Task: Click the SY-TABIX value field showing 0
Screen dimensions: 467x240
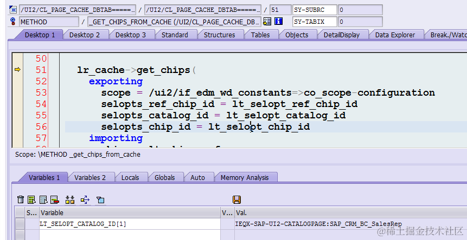Action: coord(360,22)
